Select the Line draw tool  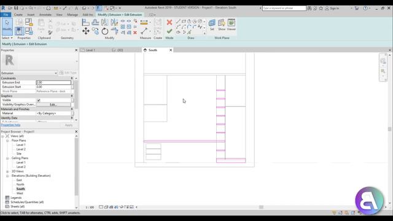[x=178, y=21]
